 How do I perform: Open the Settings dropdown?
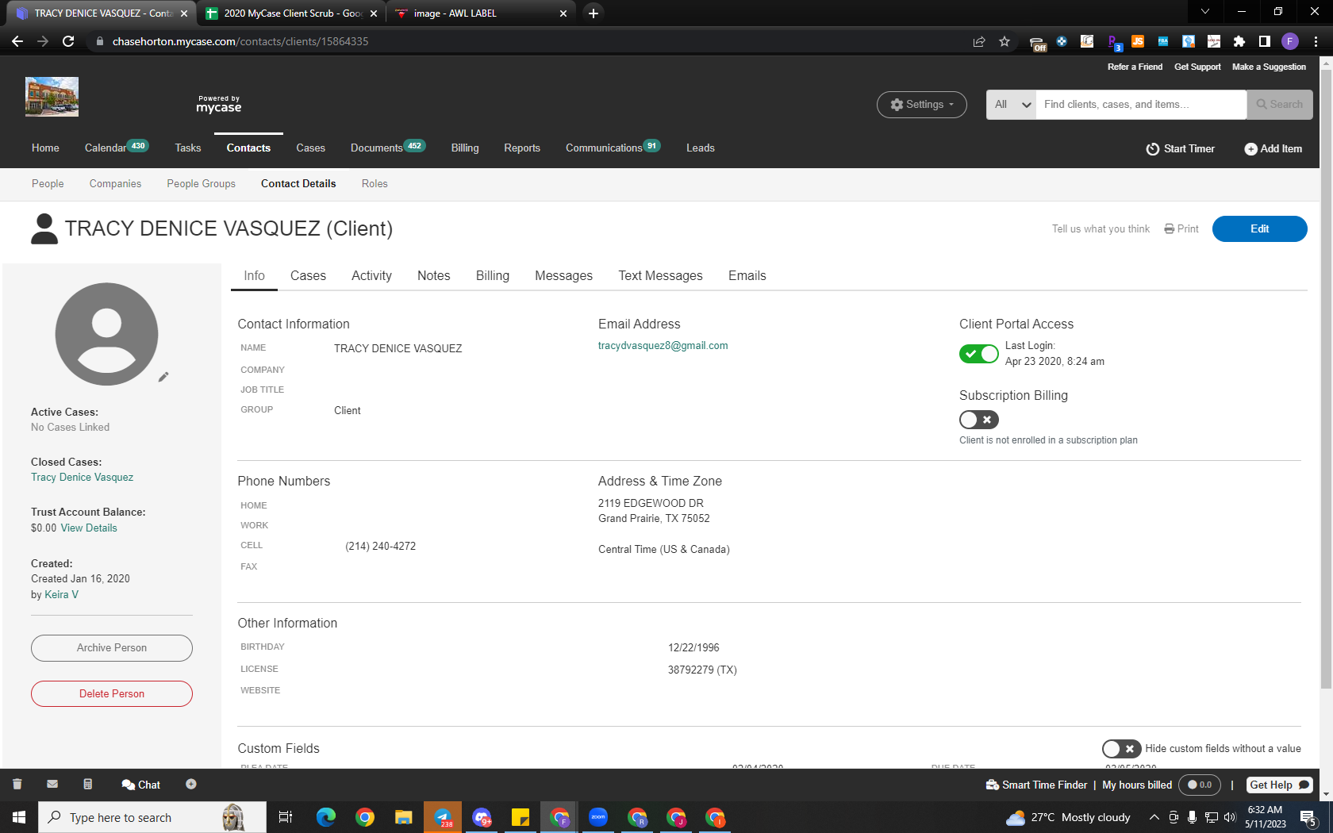click(x=922, y=105)
